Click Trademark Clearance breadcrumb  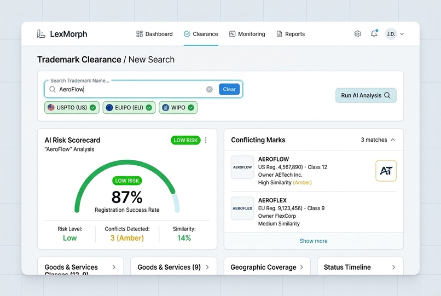tap(79, 60)
